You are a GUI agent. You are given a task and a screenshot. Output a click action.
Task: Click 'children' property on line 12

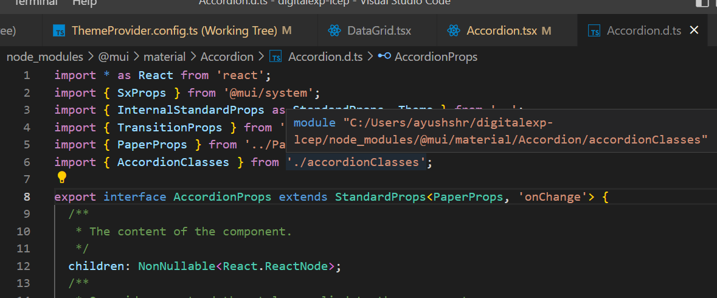click(x=97, y=266)
